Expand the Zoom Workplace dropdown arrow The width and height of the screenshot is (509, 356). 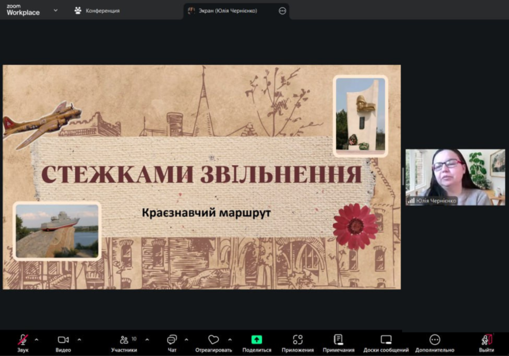tap(56, 10)
